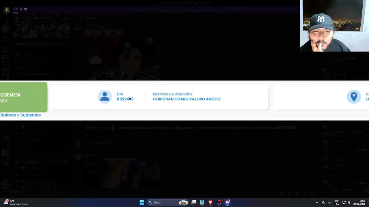Open the weather widget showing 22°C
Image resolution: width=369 pixels, height=207 pixels.
click(x=16, y=202)
